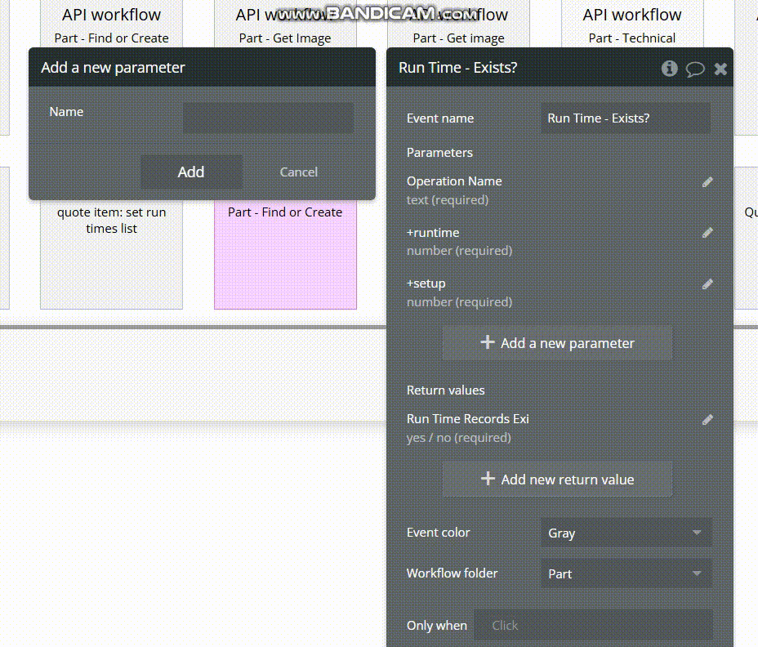
Task: Open the Event color dropdown
Action: tap(626, 533)
